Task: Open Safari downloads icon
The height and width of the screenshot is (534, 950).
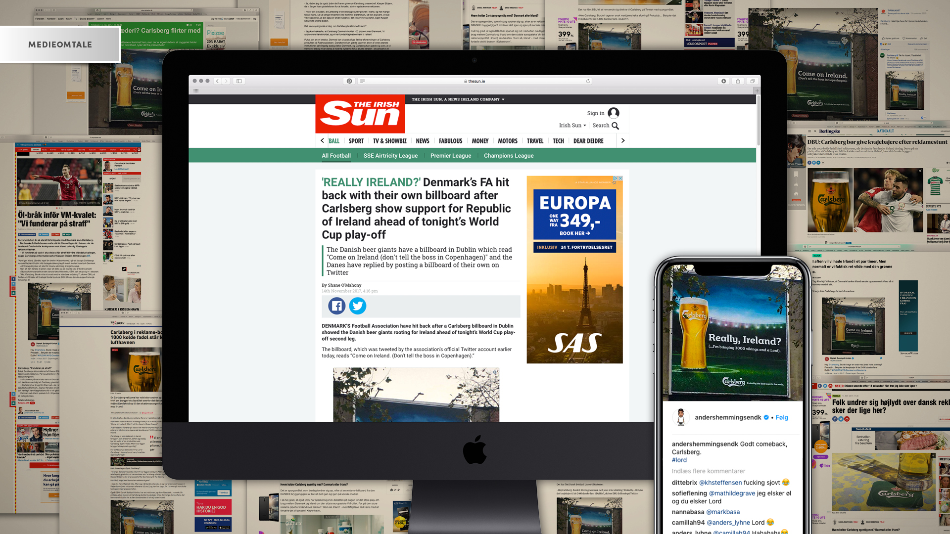Action: point(723,81)
